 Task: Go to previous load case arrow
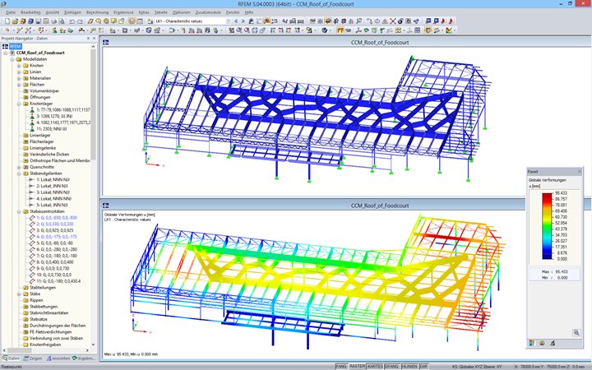[236, 21]
